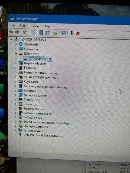Screen dimensions: 130x173
Task: Click the Human Interface Devices icon
Action: pyautogui.click(x=21, y=72)
